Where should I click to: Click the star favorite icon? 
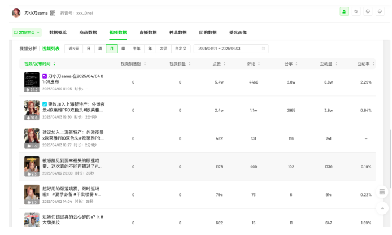pos(356,11)
